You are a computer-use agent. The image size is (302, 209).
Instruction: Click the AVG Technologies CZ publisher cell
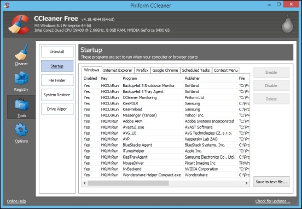pyautogui.click(x=208, y=133)
